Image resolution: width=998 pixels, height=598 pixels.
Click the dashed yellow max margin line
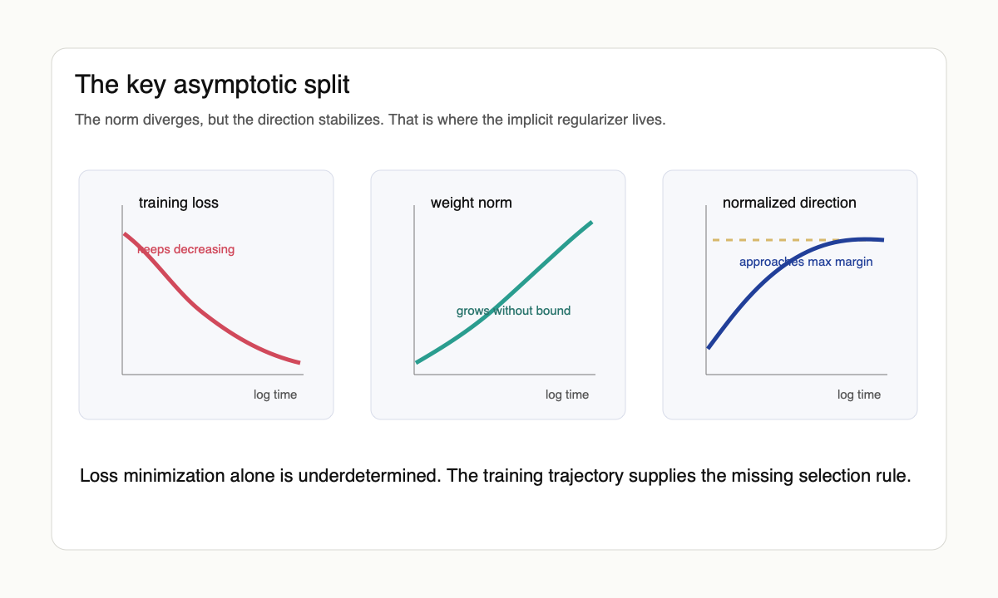coord(765,240)
